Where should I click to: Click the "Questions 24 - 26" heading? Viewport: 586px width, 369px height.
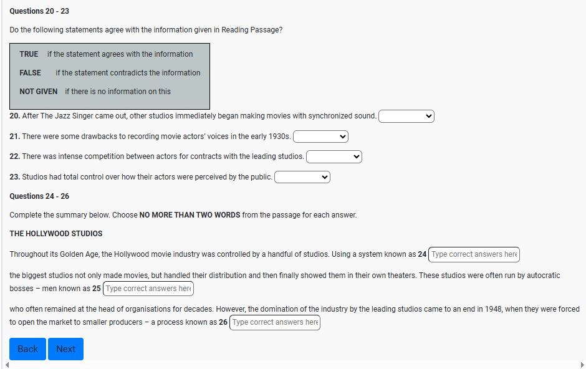[39, 196]
